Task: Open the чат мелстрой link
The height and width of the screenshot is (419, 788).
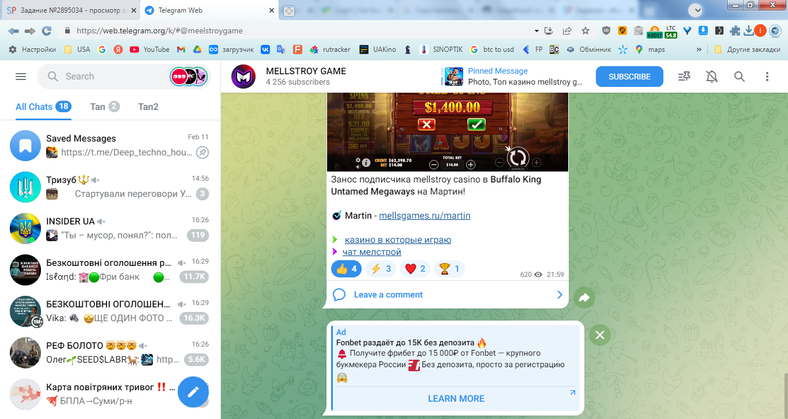Action: point(372,252)
